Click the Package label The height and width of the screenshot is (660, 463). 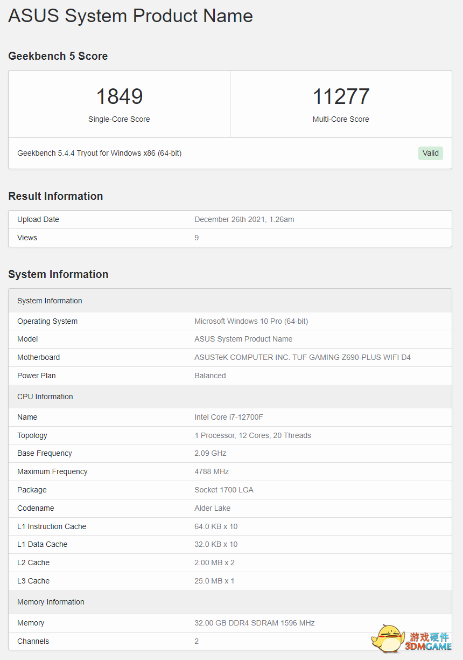[x=32, y=490]
